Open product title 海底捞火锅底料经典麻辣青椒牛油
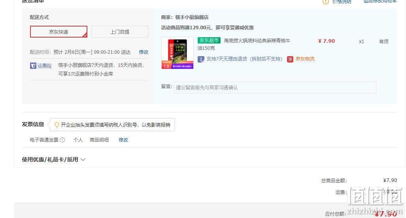 244,44
